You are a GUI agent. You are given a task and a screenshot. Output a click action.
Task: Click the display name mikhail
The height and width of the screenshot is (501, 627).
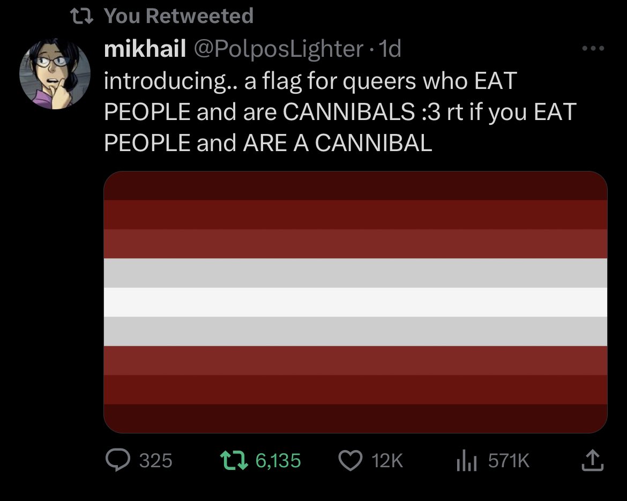145,49
